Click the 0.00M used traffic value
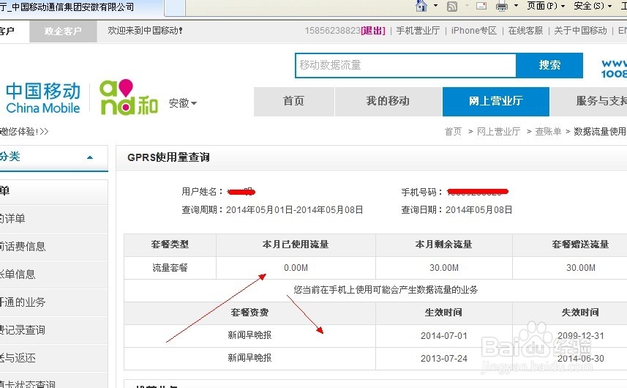 point(296,268)
